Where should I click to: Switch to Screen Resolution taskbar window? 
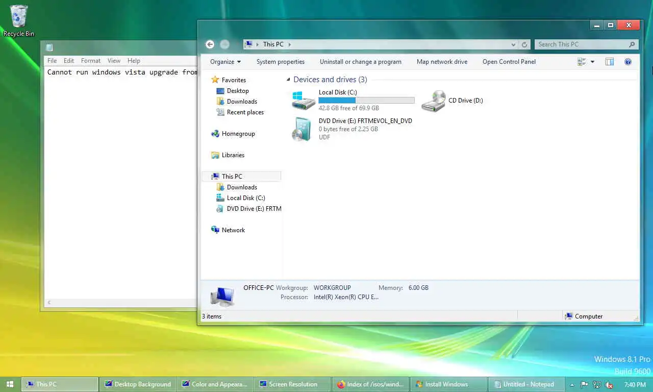pyautogui.click(x=293, y=384)
